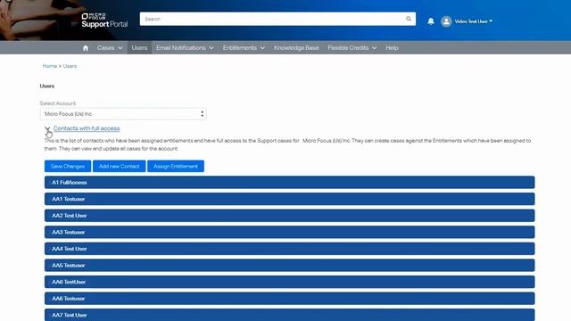Image resolution: width=571 pixels, height=321 pixels.
Task: Click the Add new Contact button
Action: [119, 167]
